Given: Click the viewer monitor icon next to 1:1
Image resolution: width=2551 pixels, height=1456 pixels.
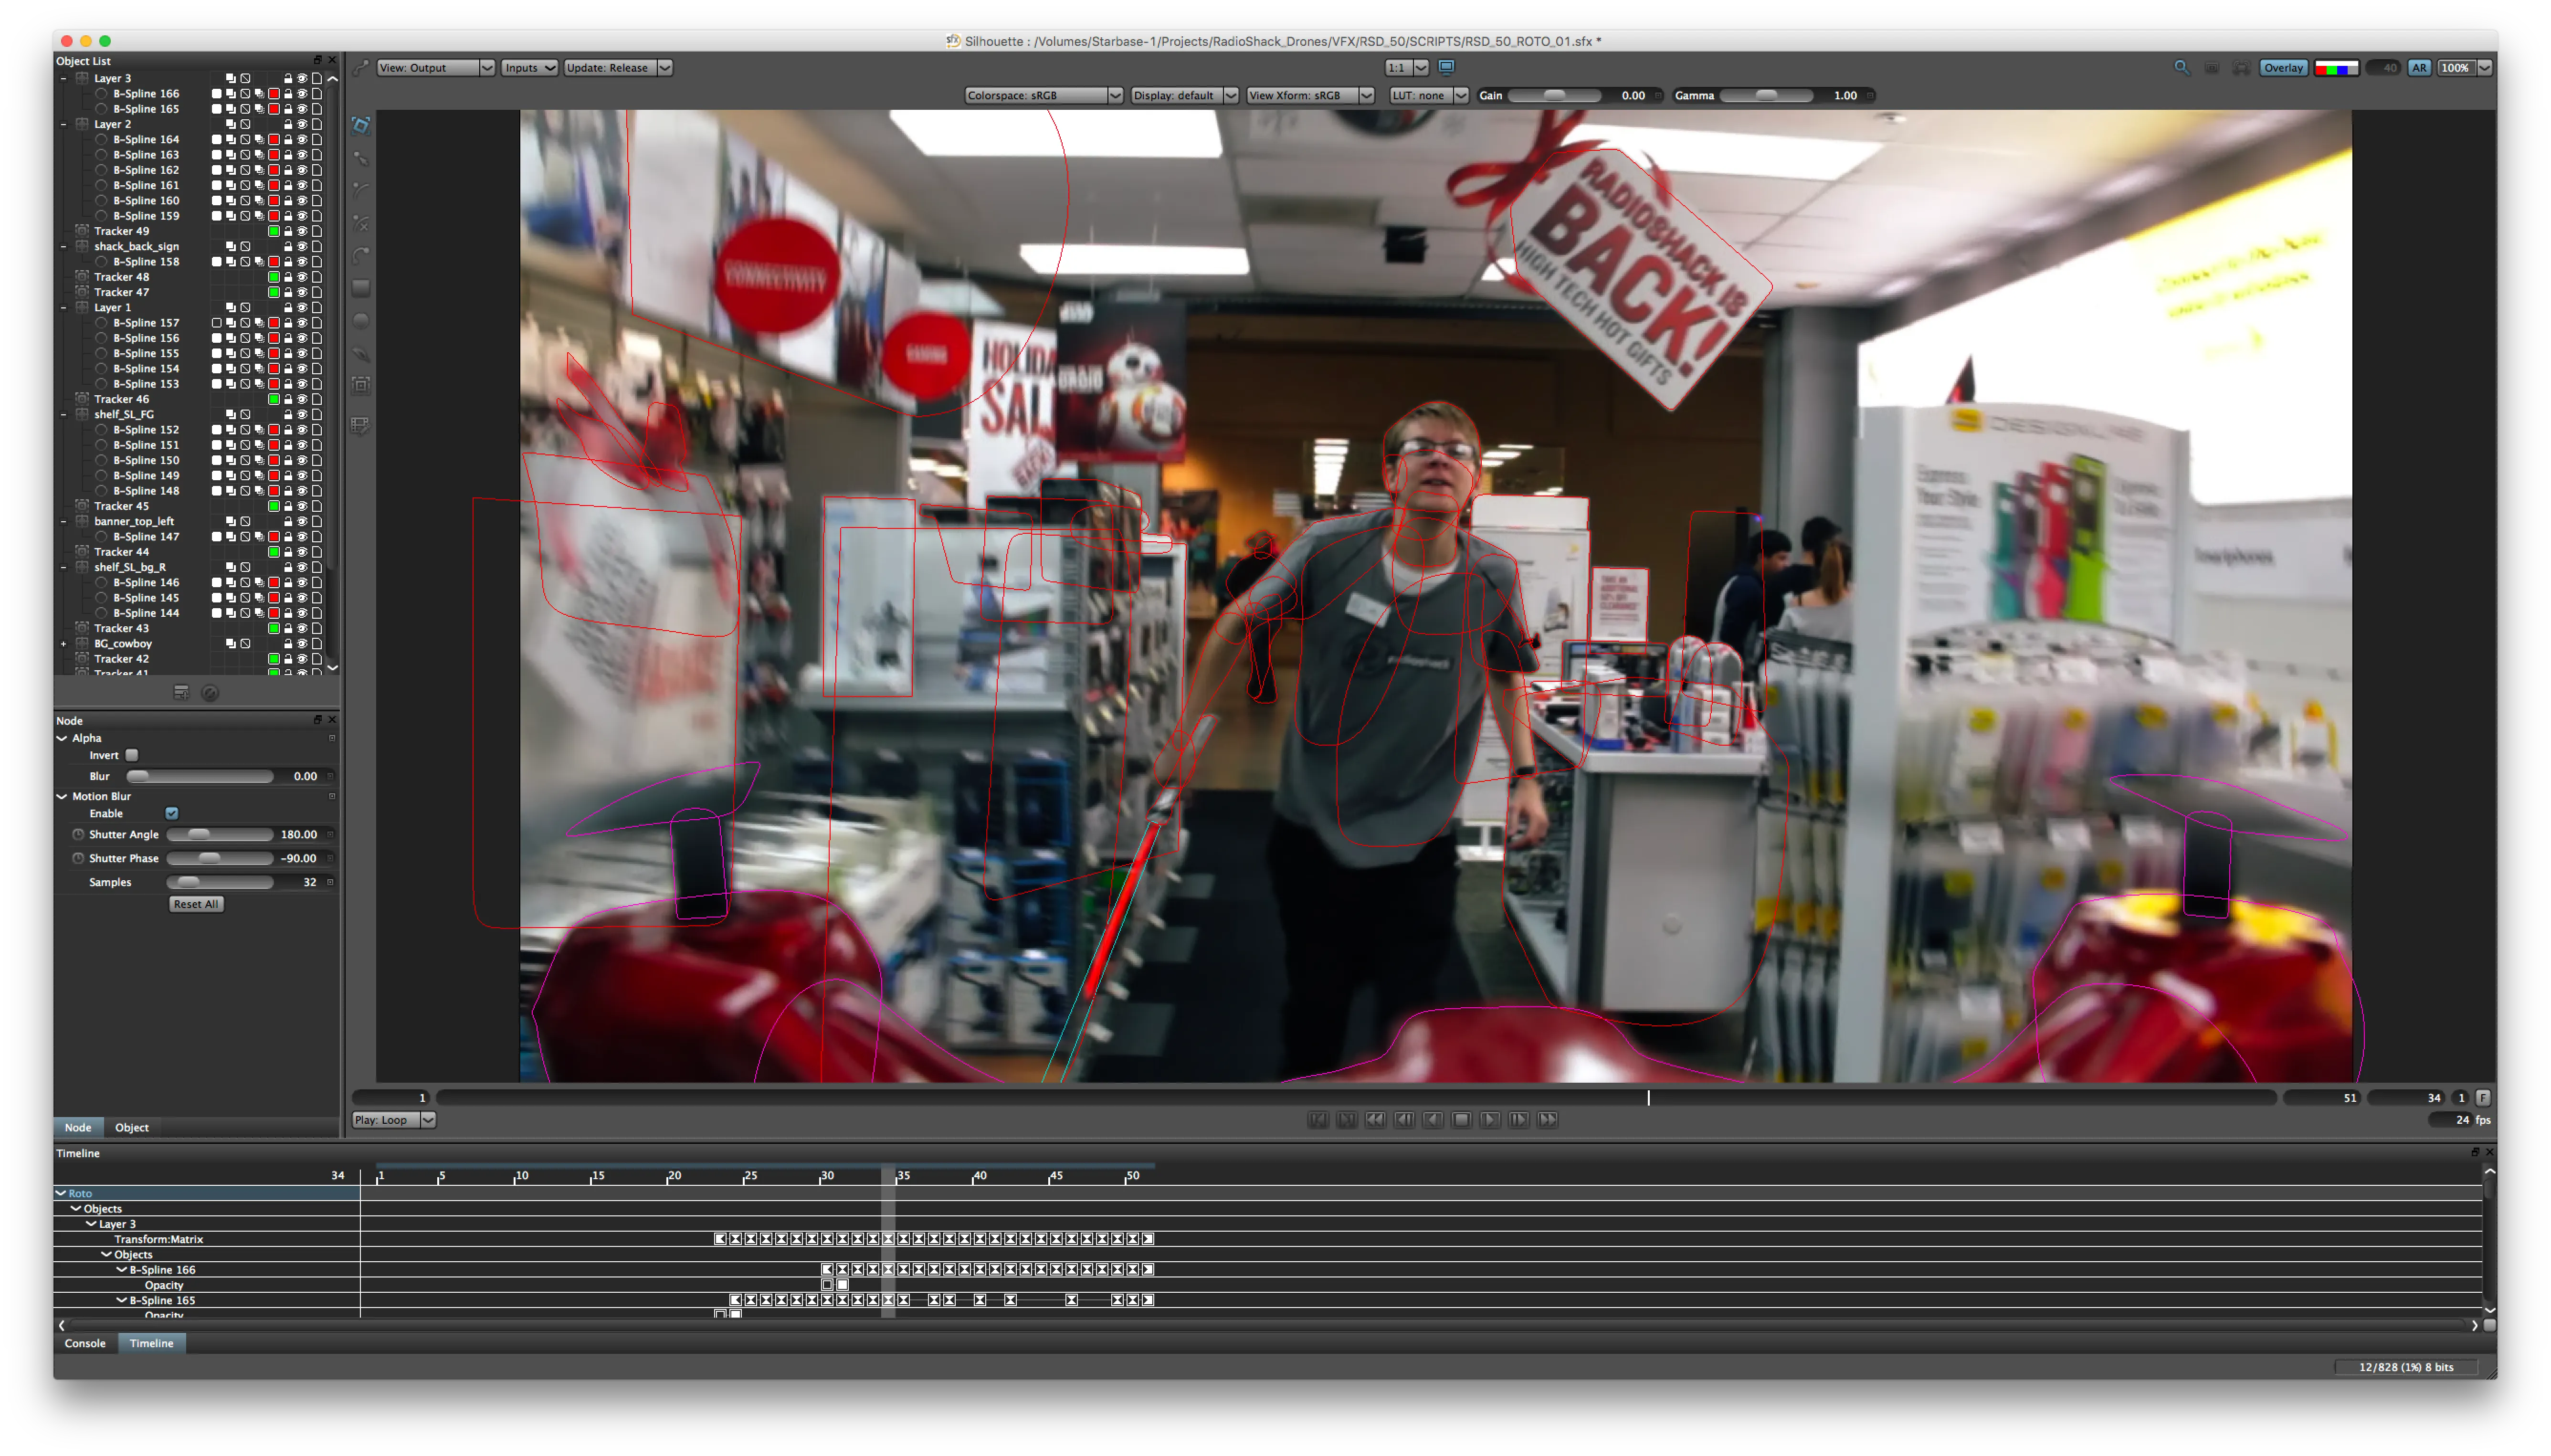Looking at the screenshot, I should tap(1446, 67).
